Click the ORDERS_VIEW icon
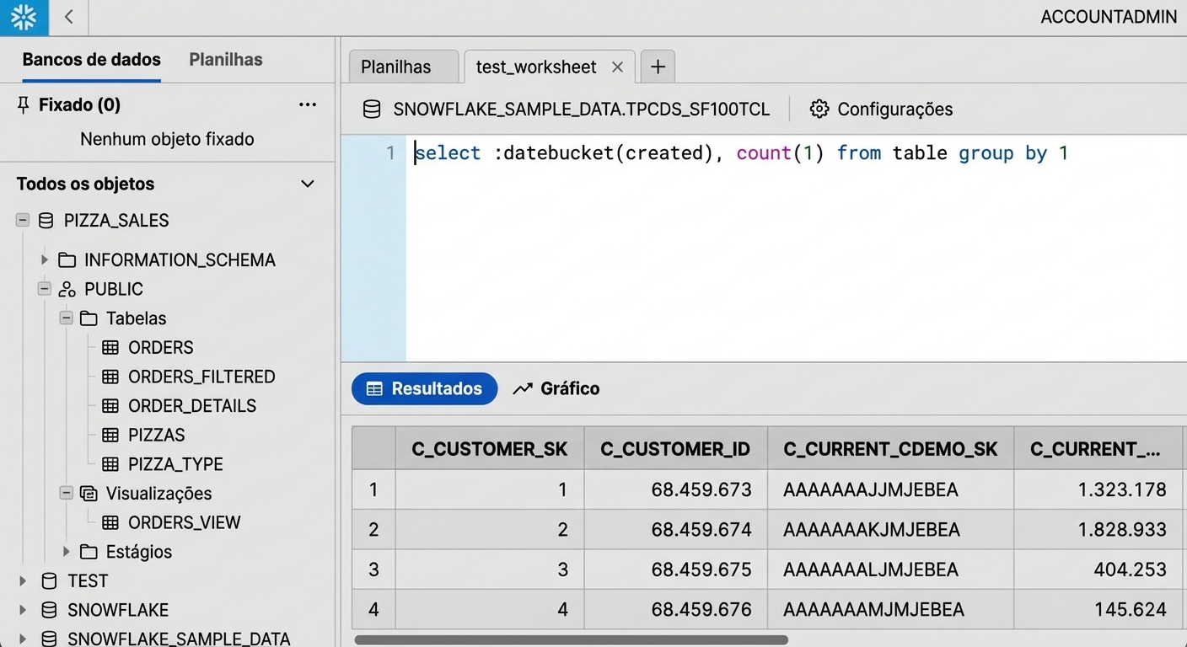Screen dimensions: 1187x647 pyautogui.click(x=110, y=522)
